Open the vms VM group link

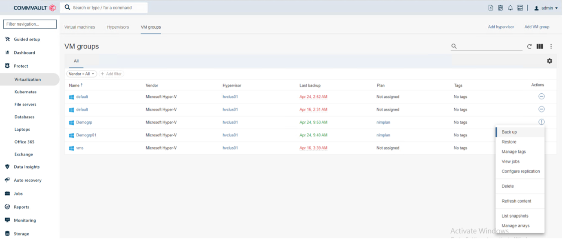tap(79, 148)
